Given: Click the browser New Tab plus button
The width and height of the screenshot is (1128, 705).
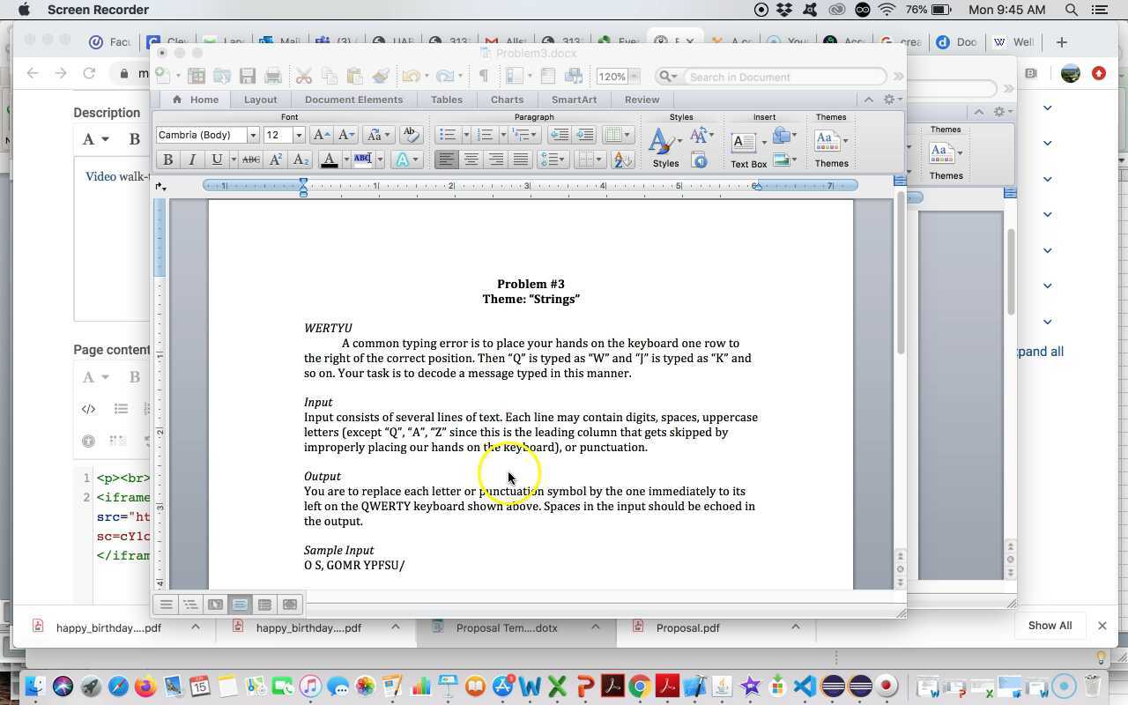Looking at the screenshot, I should point(1061,42).
